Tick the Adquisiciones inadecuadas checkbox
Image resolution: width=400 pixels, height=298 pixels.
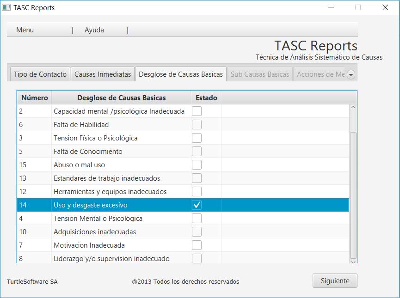pyautogui.click(x=197, y=232)
